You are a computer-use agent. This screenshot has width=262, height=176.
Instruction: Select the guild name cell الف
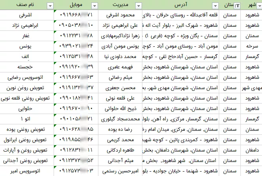27,57
